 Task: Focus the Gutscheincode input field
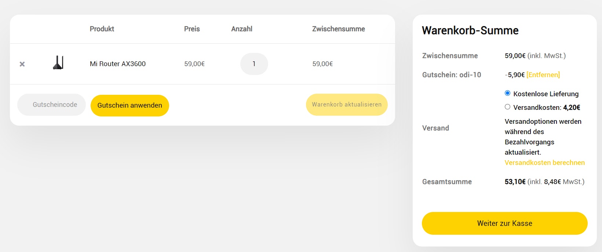tap(51, 105)
